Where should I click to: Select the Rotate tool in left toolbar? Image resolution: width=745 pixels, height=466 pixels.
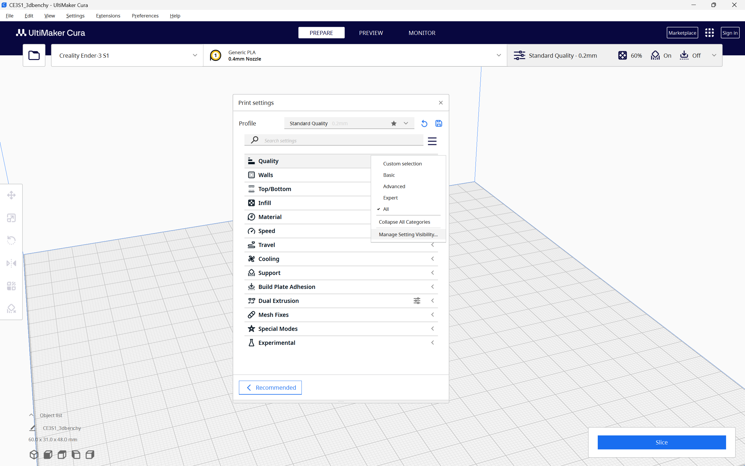(11, 240)
